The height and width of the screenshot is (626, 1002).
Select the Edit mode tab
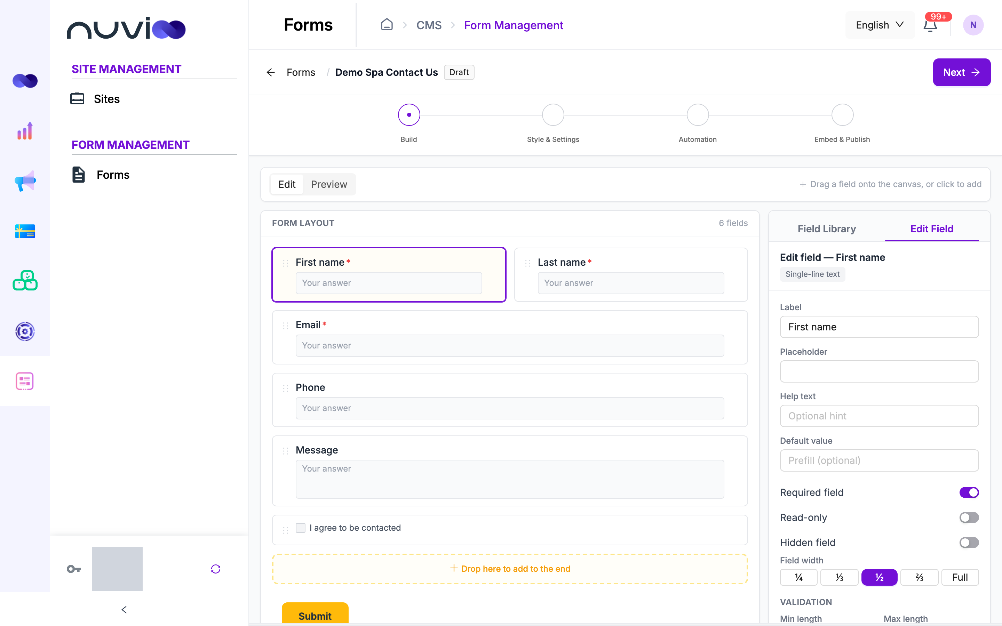click(x=287, y=184)
